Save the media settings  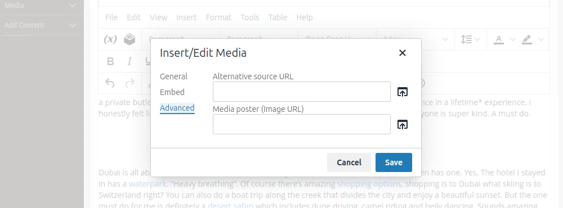coord(394,162)
